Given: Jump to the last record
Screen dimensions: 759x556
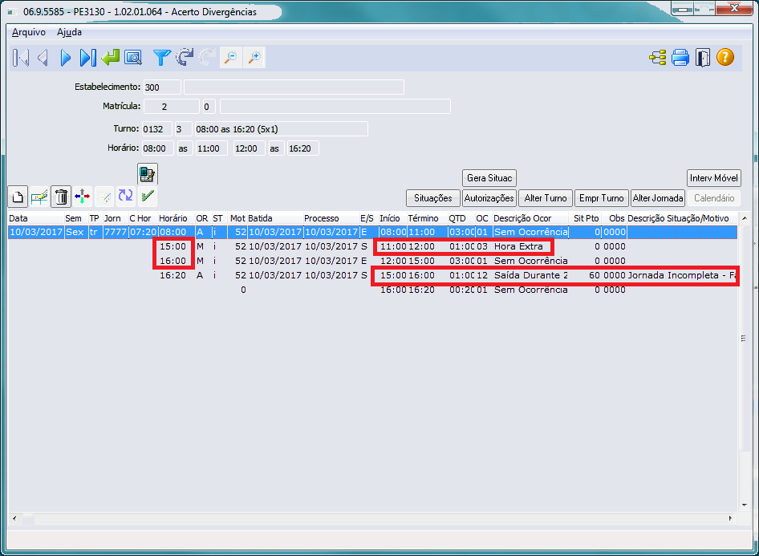Looking at the screenshot, I should (x=87, y=58).
